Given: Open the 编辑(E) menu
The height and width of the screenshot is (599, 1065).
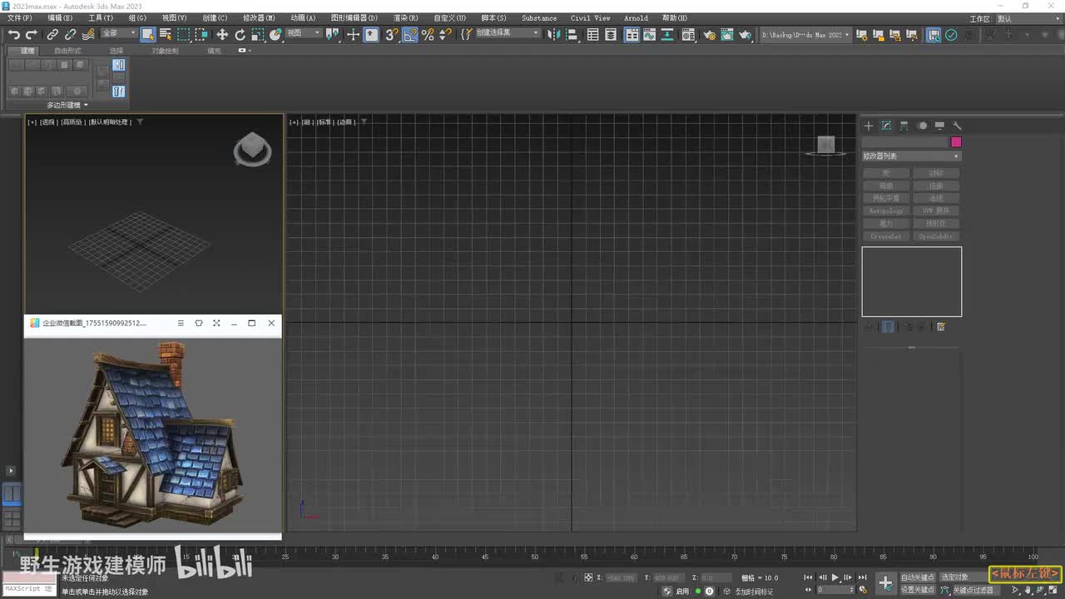Looking at the screenshot, I should 60,17.
